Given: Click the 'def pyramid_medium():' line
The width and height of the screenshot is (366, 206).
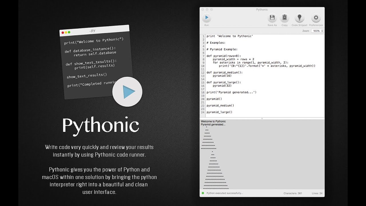Looking at the screenshot, I should click(224, 72).
